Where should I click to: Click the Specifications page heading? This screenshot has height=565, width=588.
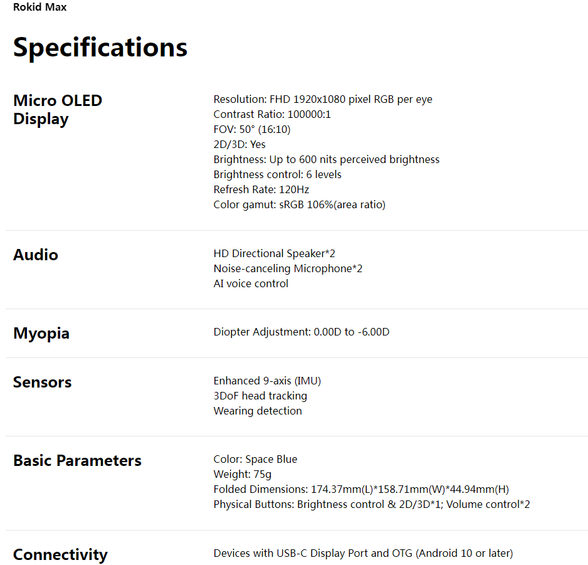[100, 48]
